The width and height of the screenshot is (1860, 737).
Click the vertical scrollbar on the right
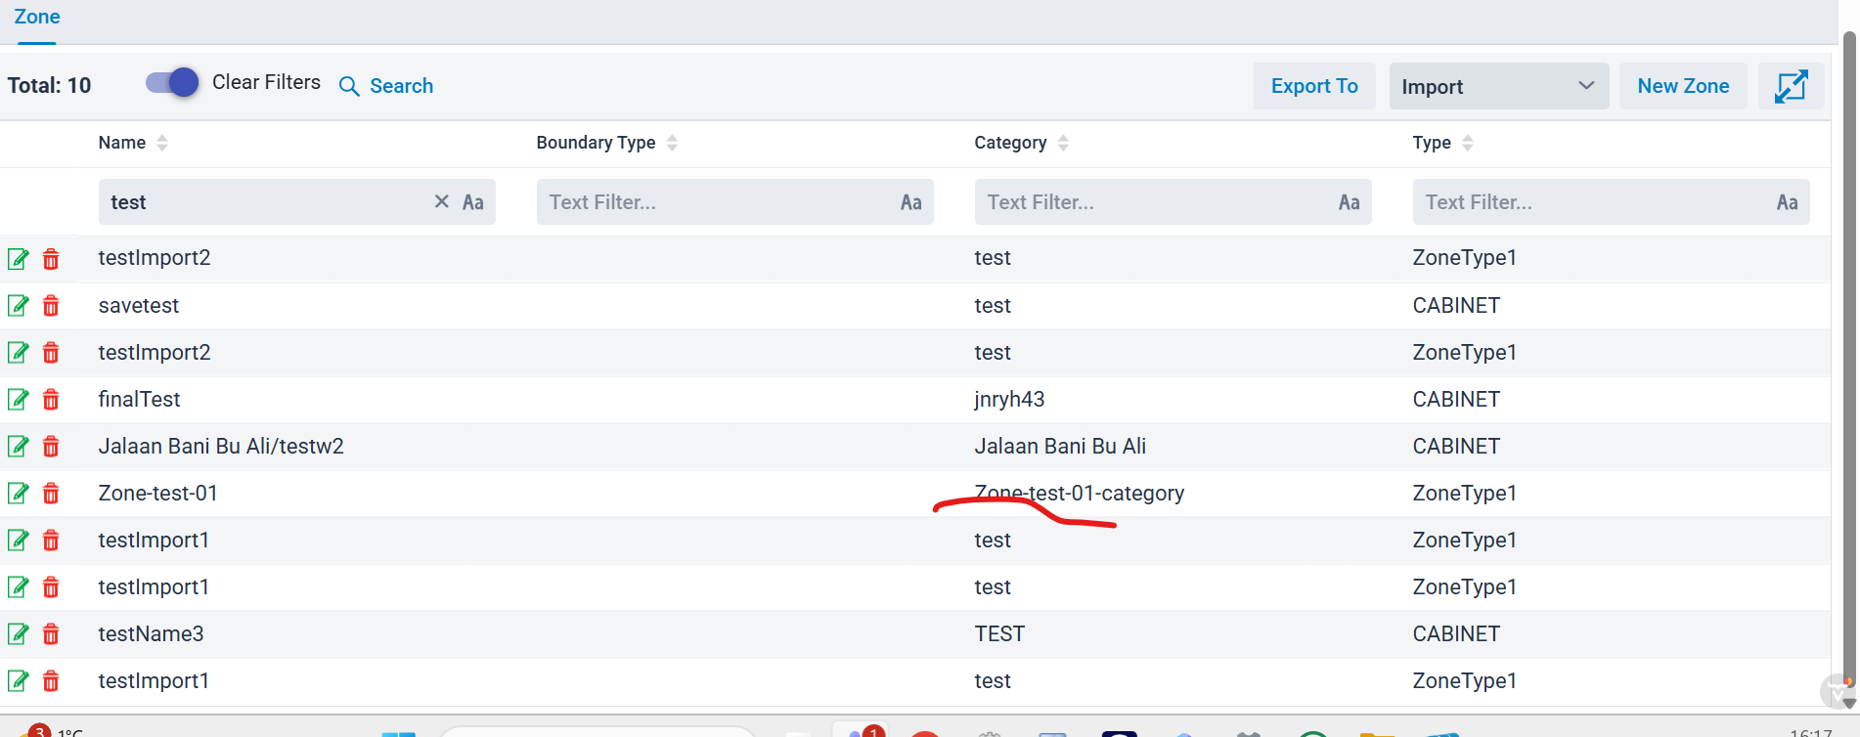(x=1848, y=293)
